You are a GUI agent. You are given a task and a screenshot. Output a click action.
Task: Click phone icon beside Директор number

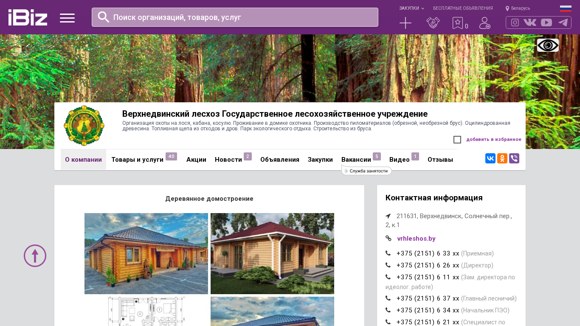(388, 265)
